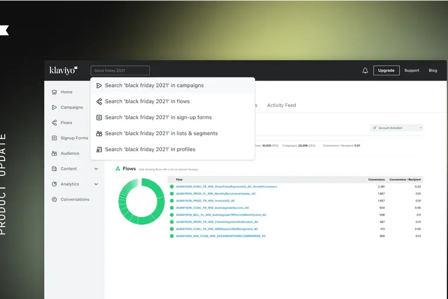The image size is (448, 299).
Task: Click green status dot of AutoUpgradeSuccess flow
Action: [x=171, y=208]
